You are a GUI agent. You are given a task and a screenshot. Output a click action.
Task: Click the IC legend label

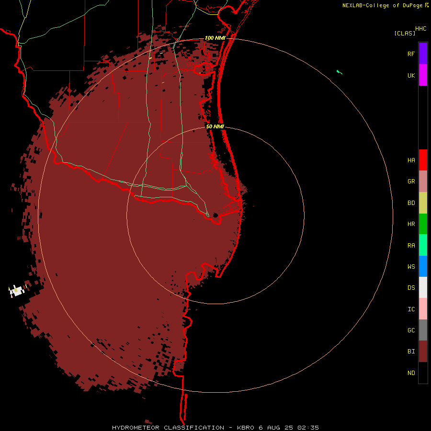(411, 309)
